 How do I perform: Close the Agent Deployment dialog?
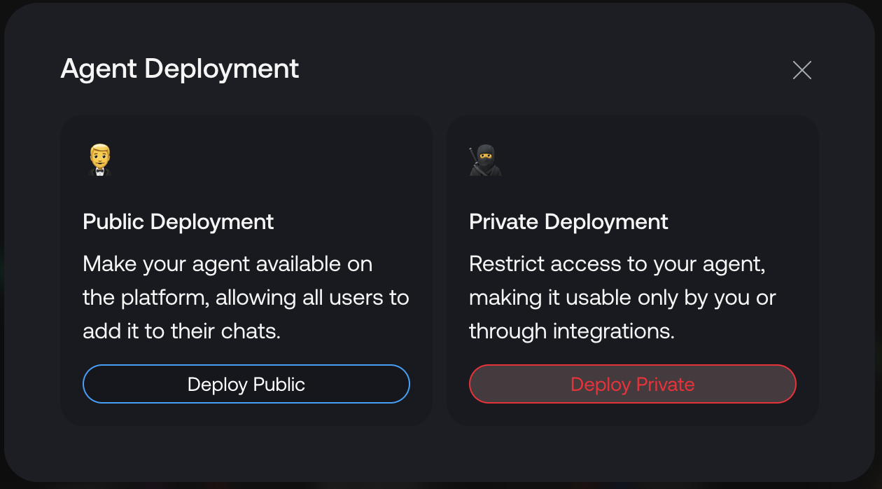tap(801, 70)
